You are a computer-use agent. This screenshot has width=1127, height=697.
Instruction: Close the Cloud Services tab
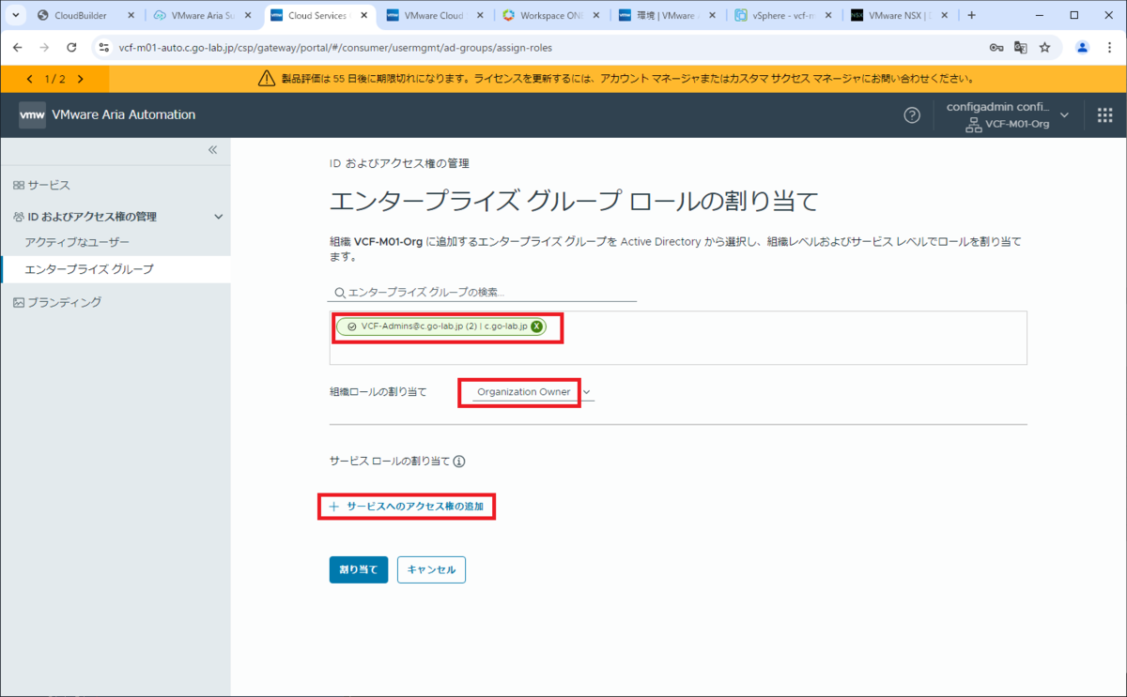tap(364, 15)
